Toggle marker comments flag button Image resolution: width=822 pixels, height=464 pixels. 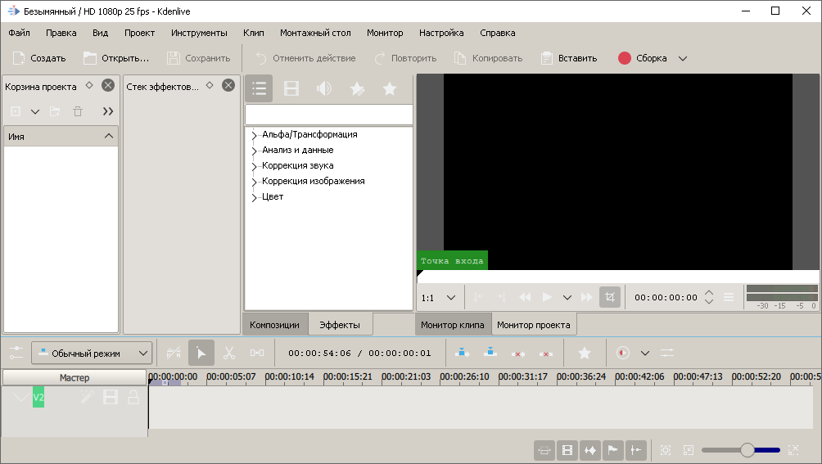click(x=613, y=450)
